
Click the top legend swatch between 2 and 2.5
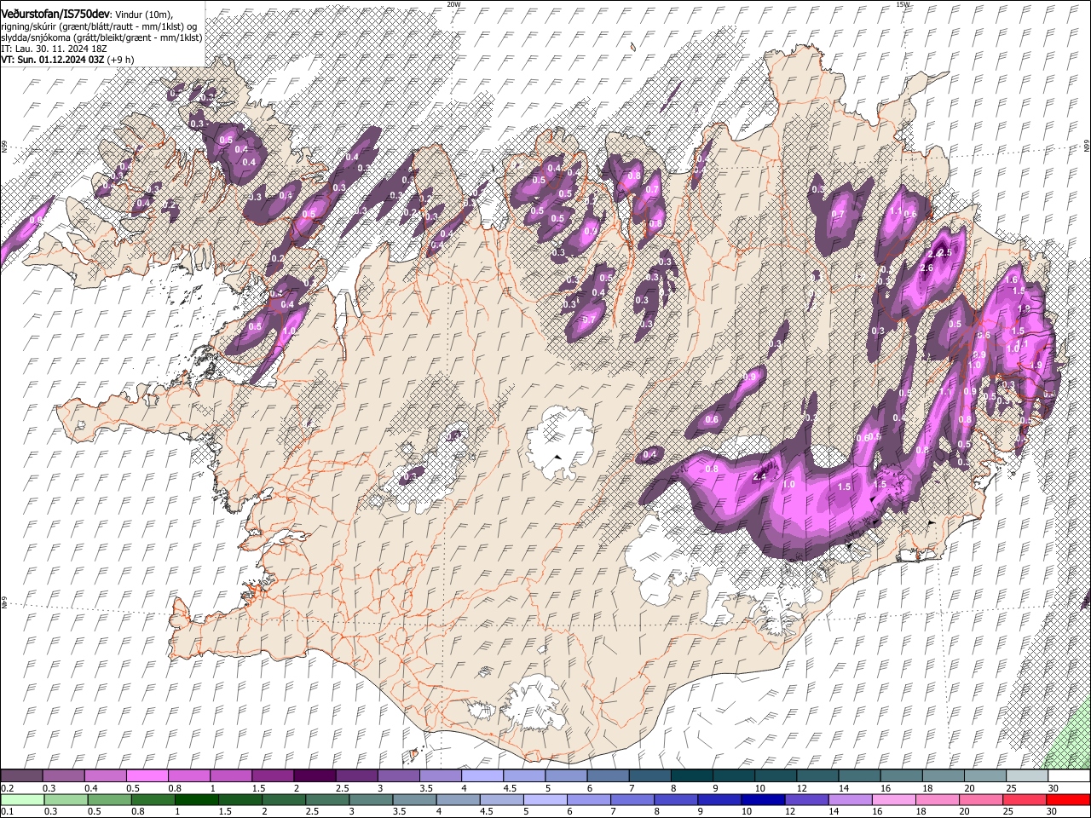click(x=315, y=775)
